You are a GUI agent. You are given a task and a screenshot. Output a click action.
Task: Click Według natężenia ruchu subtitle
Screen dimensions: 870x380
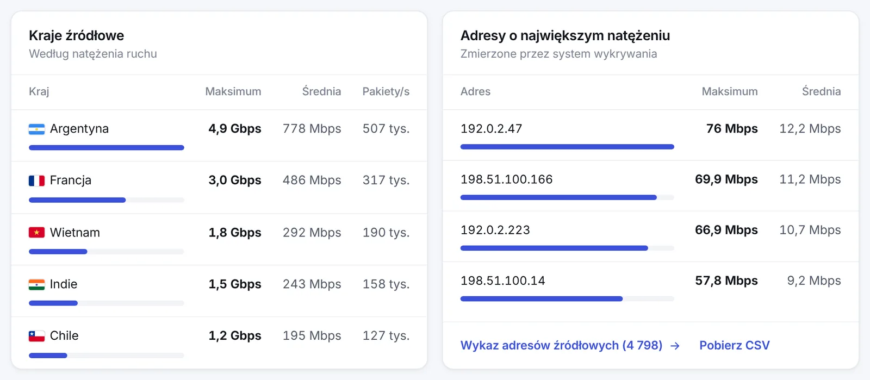point(93,54)
